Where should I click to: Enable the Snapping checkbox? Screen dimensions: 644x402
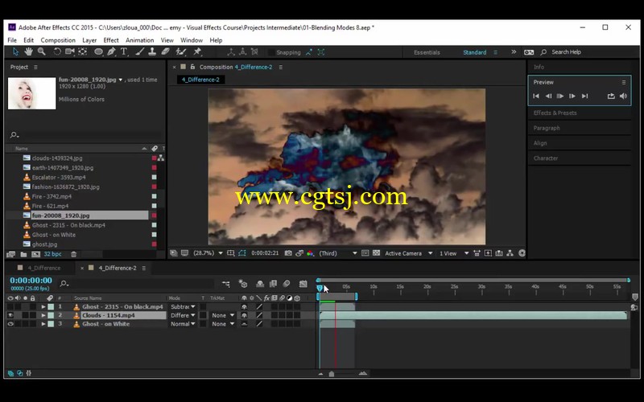271,52
